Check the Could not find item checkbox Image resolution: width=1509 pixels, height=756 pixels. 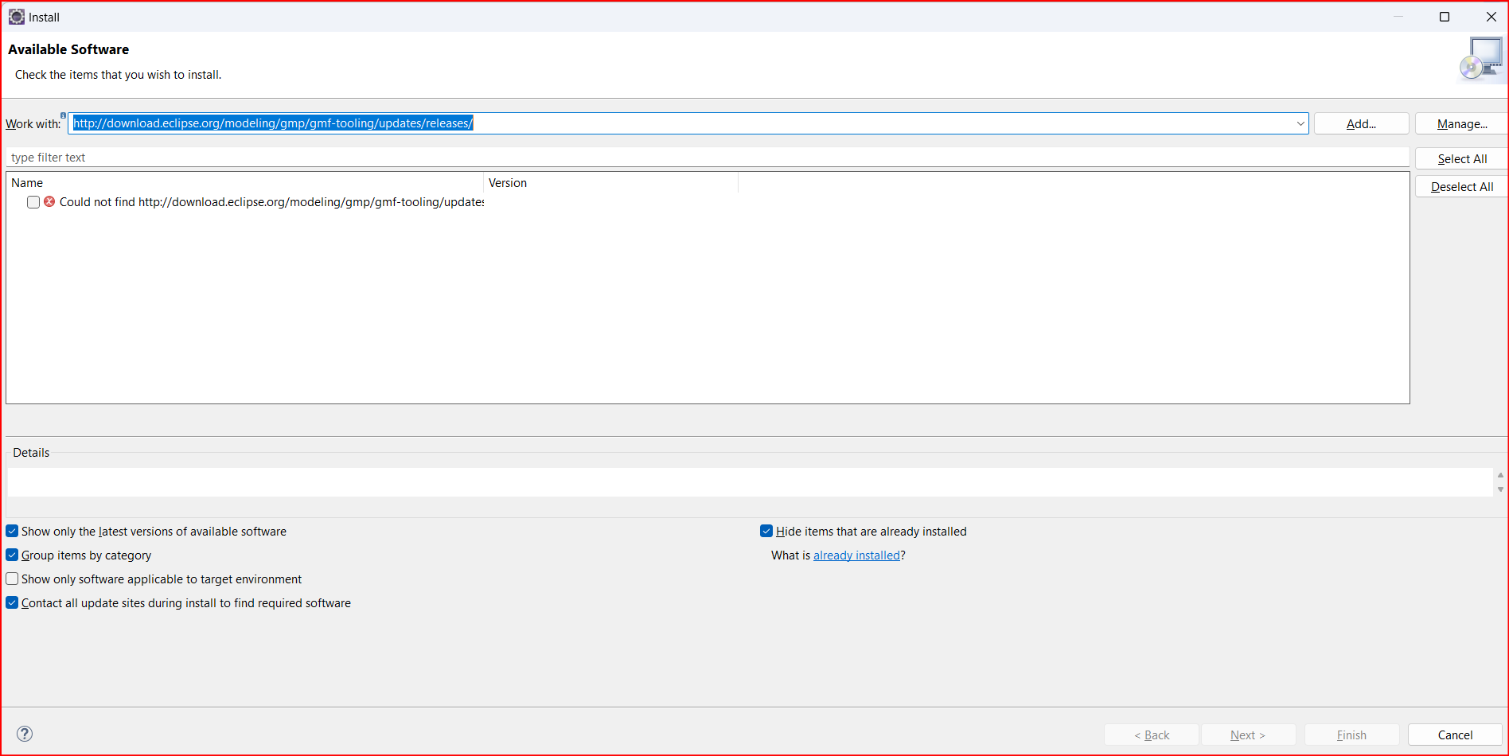(x=33, y=202)
